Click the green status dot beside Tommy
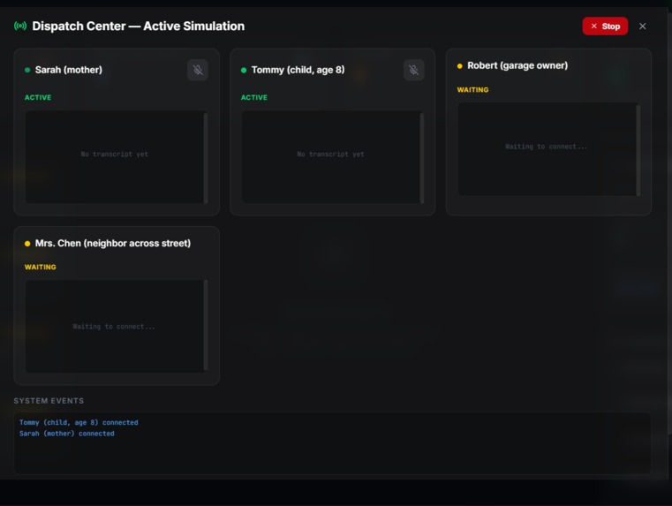The height and width of the screenshot is (506, 672). pyautogui.click(x=244, y=70)
